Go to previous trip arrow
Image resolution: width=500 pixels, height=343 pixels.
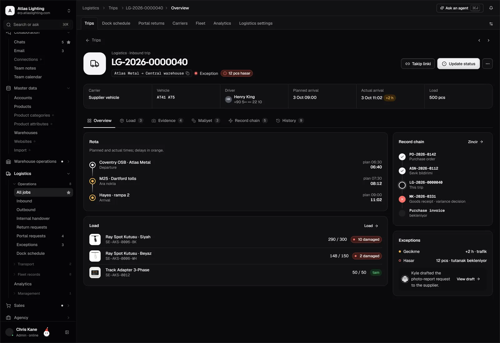(479, 41)
